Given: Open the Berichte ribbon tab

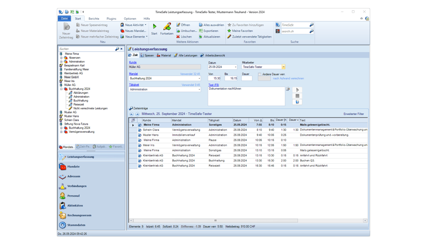Looking at the screenshot, I should (94, 19).
